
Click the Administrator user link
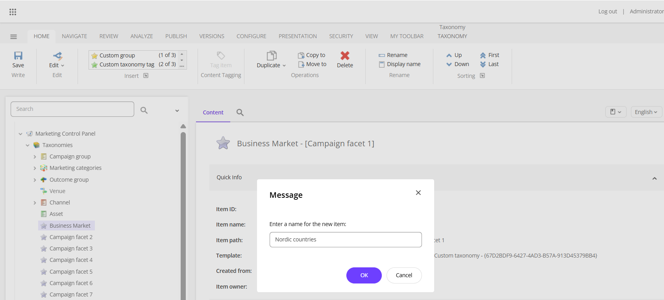(646, 11)
